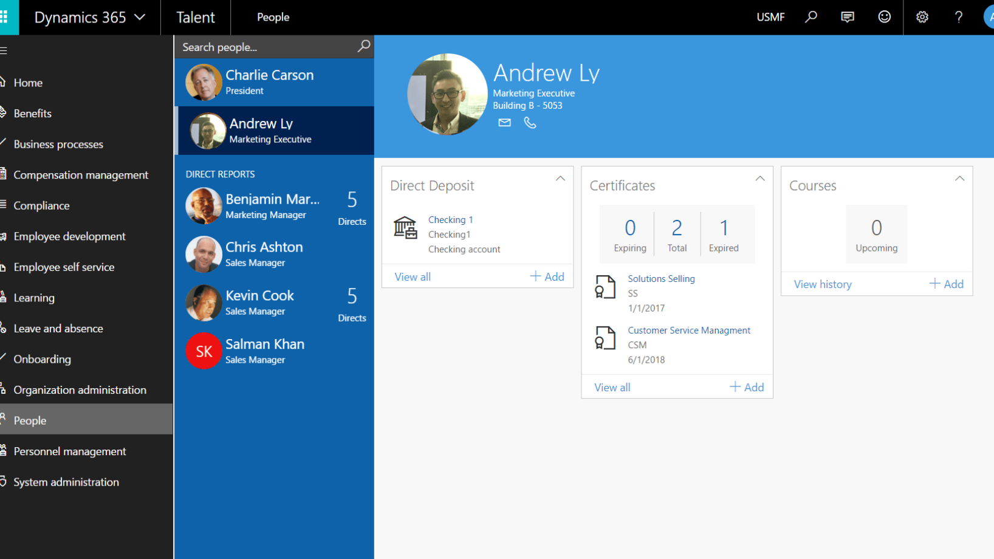Click Add in Courses card
Screen dimensions: 994x559
coord(946,284)
